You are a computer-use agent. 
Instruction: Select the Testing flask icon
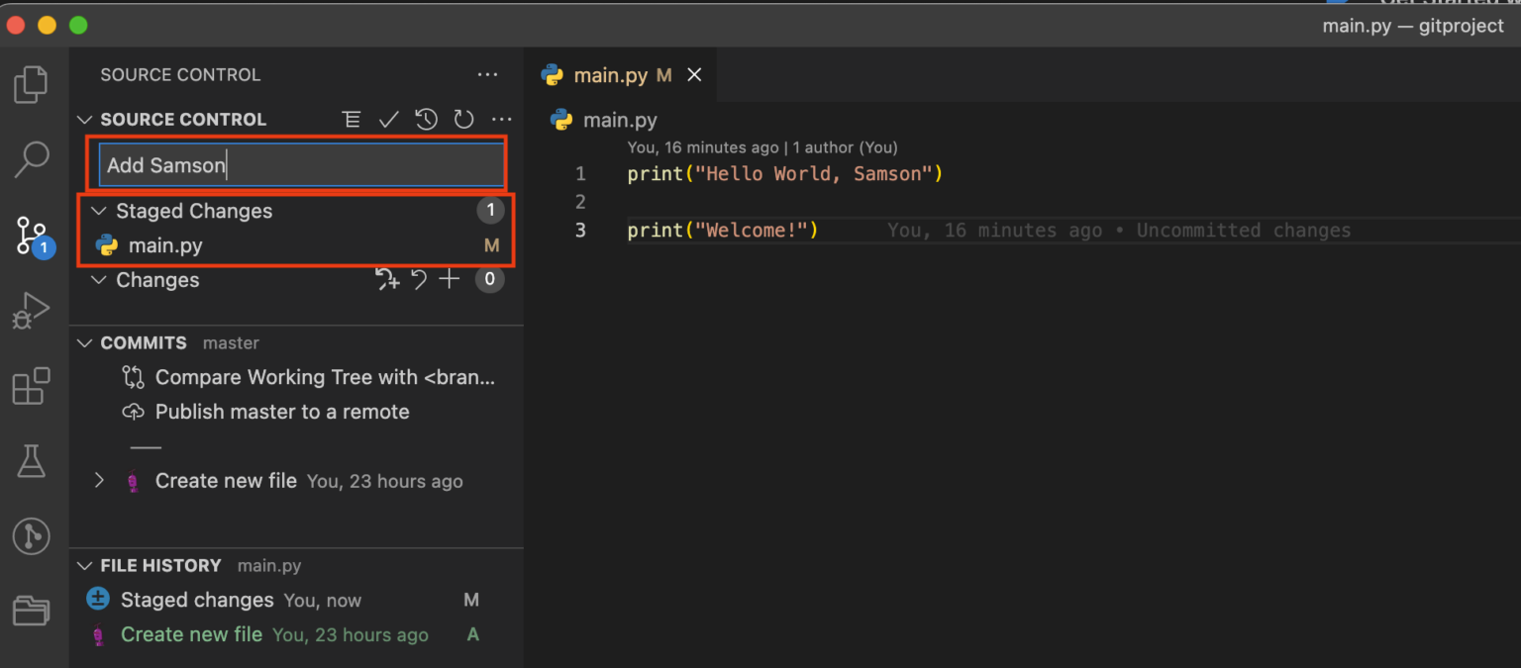(x=31, y=461)
